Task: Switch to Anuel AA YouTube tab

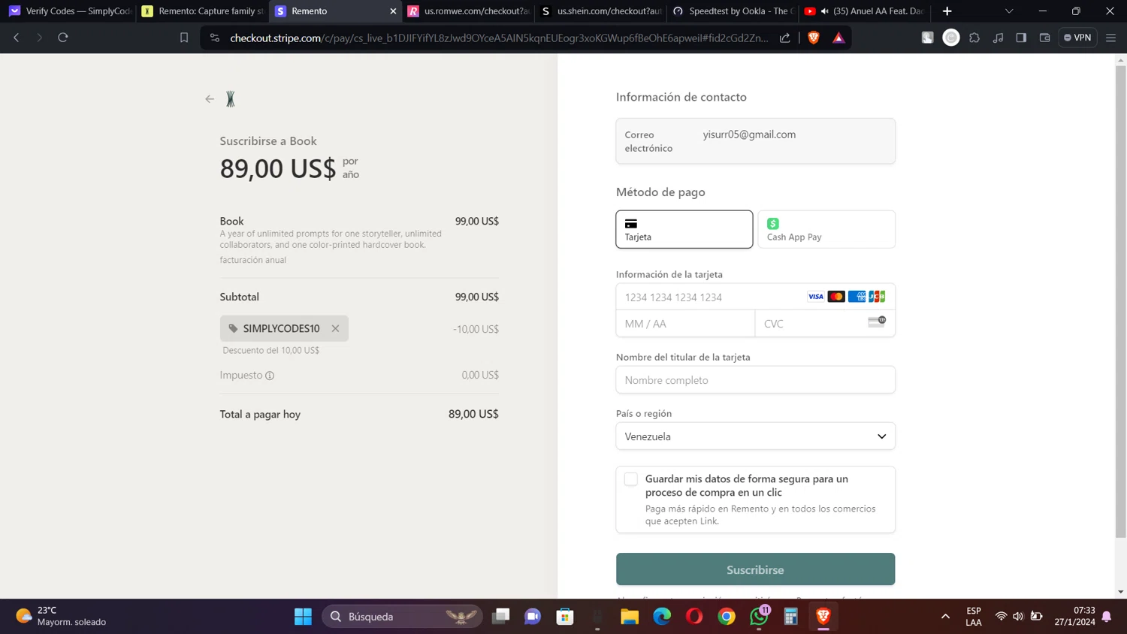Action: tap(864, 11)
